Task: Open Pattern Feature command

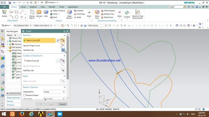Action: [x=57, y=11]
